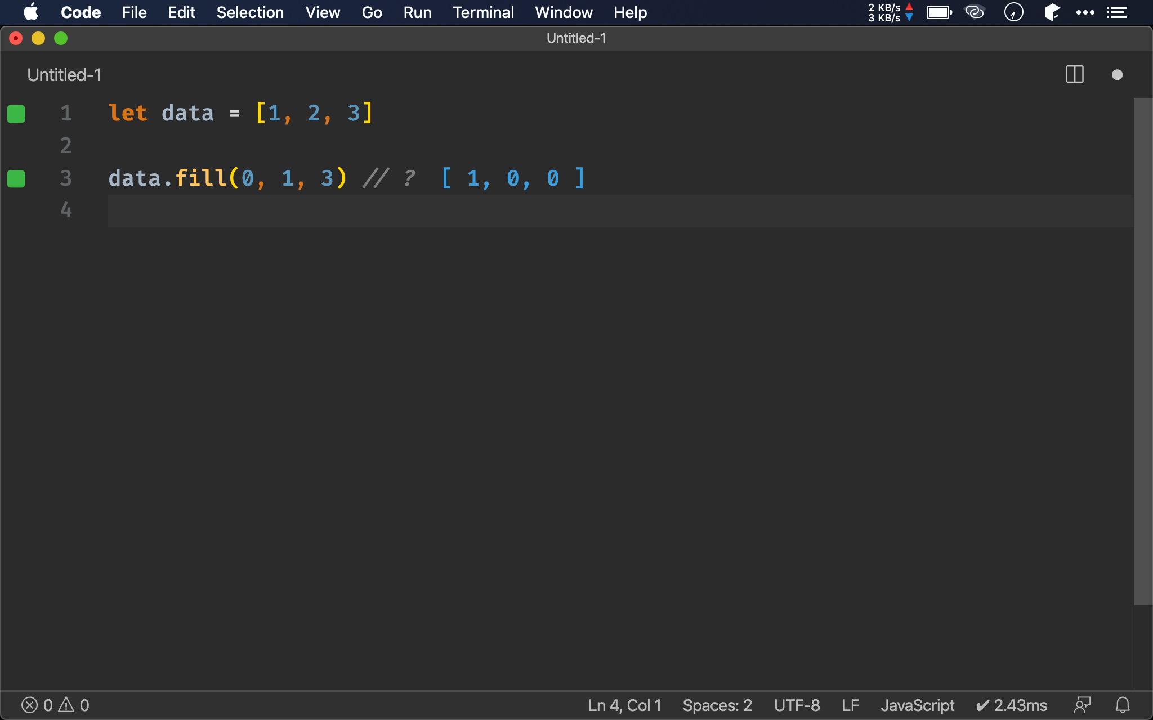The height and width of the screenshot is (720, 1153).
Task: Open the Creative Cloud menu bar icon
Action: pyautogui.click(x=975, y=12)
